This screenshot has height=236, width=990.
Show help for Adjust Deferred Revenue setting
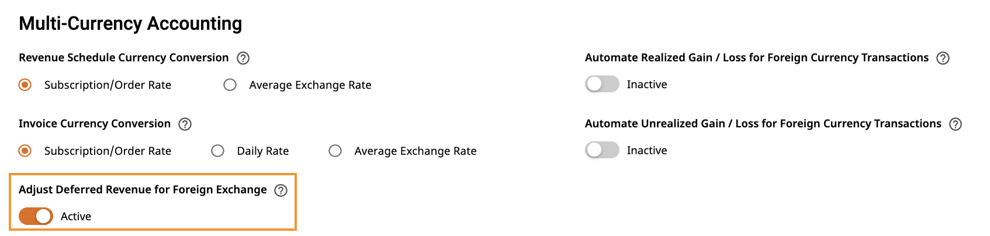pyautogui.click(x=281, y=190)
